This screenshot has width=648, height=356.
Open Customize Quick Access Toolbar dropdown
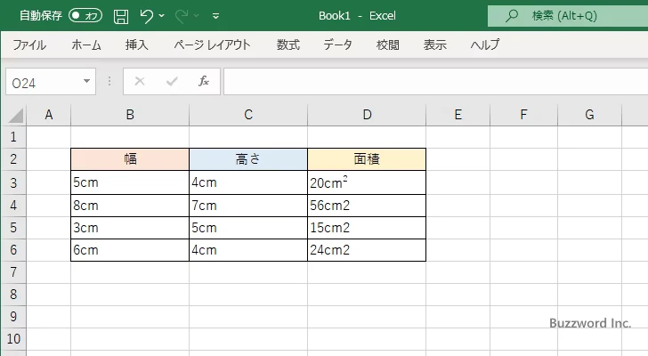pos(215,16)
